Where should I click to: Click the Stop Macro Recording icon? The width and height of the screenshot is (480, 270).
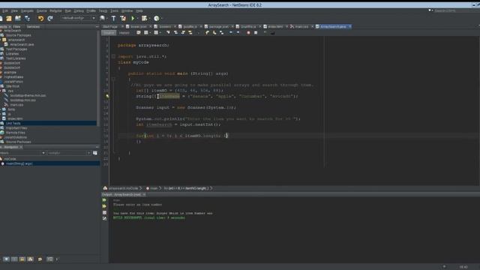point(256,32)
